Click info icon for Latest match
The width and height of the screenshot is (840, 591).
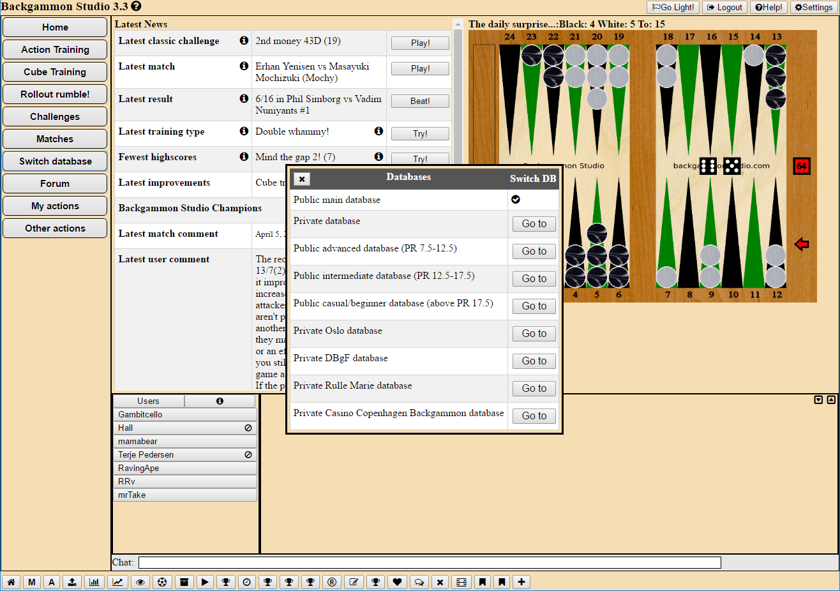[244, 66]
